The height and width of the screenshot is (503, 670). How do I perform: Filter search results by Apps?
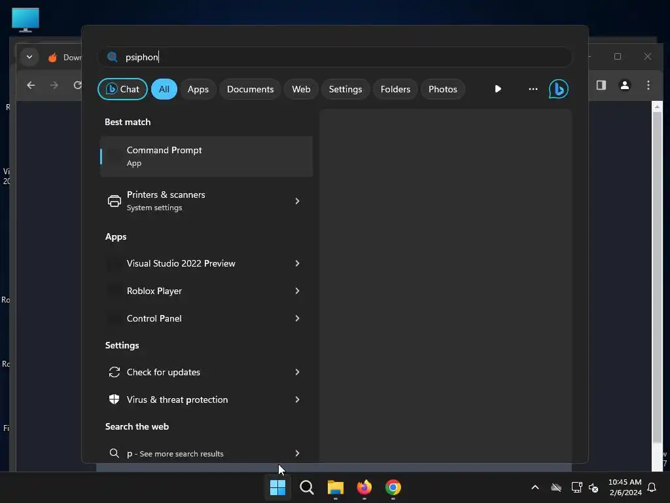198,89
